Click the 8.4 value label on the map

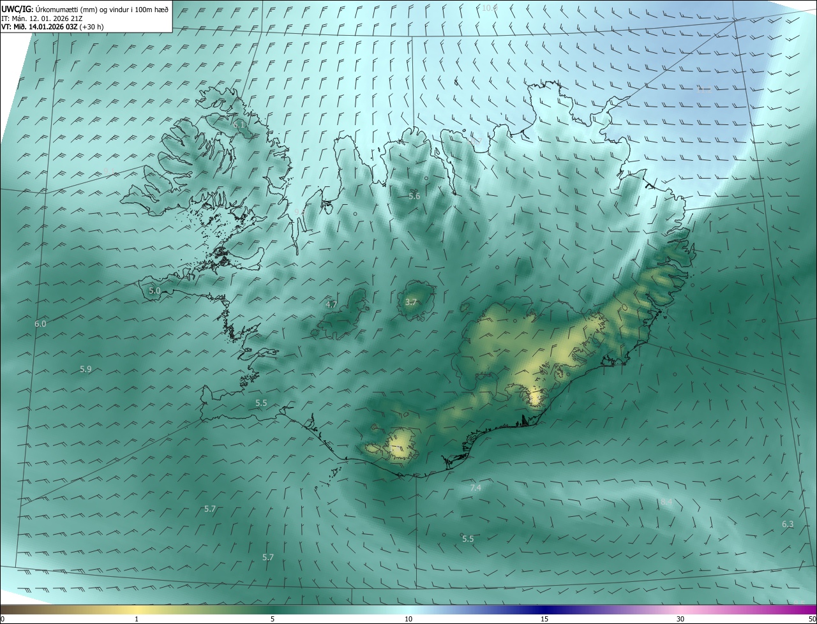[666, 502]
